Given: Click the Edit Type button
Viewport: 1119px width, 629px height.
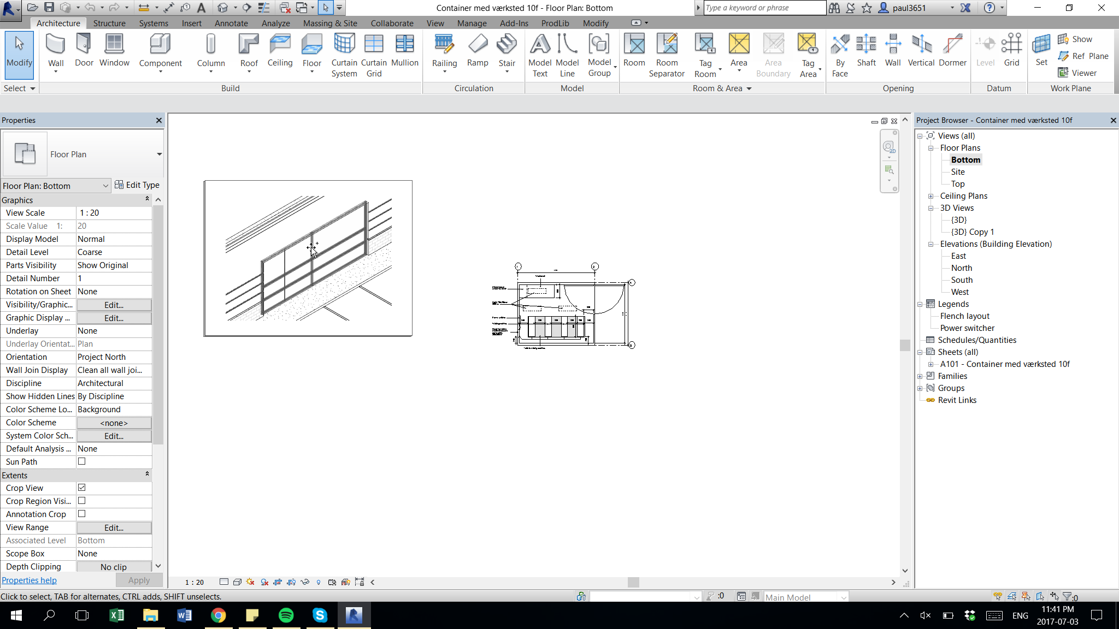Looking at the screenshot, I should 138,185.
